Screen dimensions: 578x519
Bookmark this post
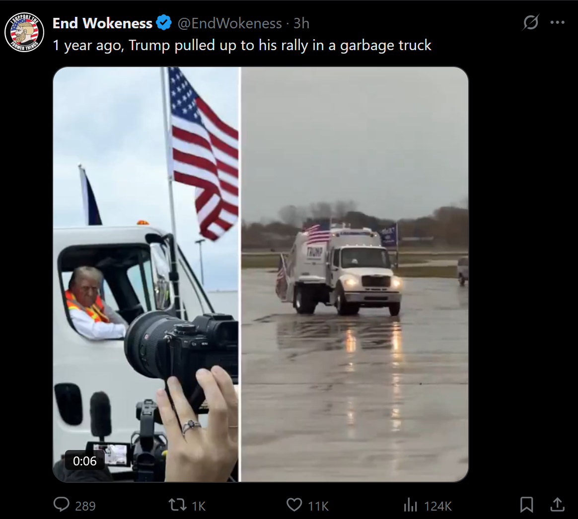click(526, 505)
